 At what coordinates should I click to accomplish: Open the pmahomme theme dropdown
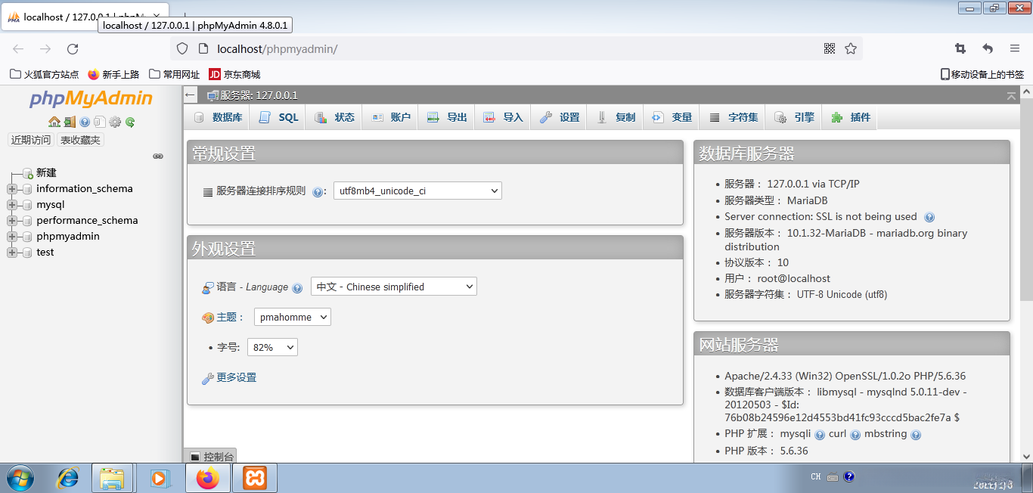tap(293, 318)
